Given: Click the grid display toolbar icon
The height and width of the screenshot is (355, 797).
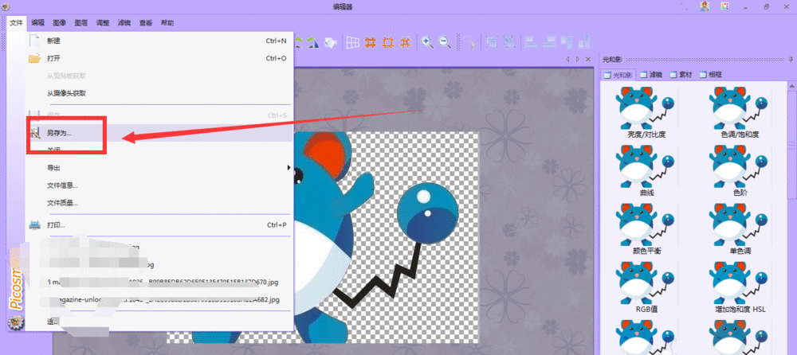Looking at the screenshot, I should (351, 42).
